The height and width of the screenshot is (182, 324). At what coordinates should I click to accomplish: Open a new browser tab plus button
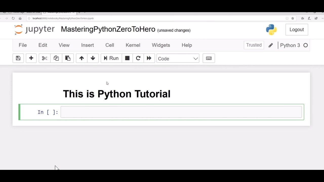[79, 12]
